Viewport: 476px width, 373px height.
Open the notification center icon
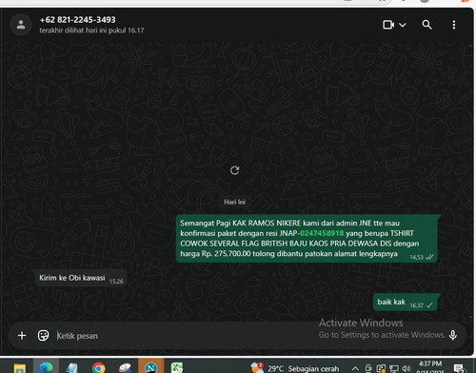click(459, 368)
